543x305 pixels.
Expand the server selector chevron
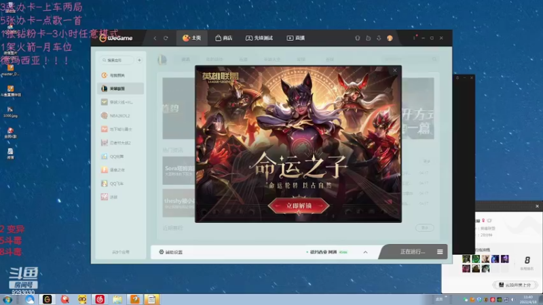365,252
